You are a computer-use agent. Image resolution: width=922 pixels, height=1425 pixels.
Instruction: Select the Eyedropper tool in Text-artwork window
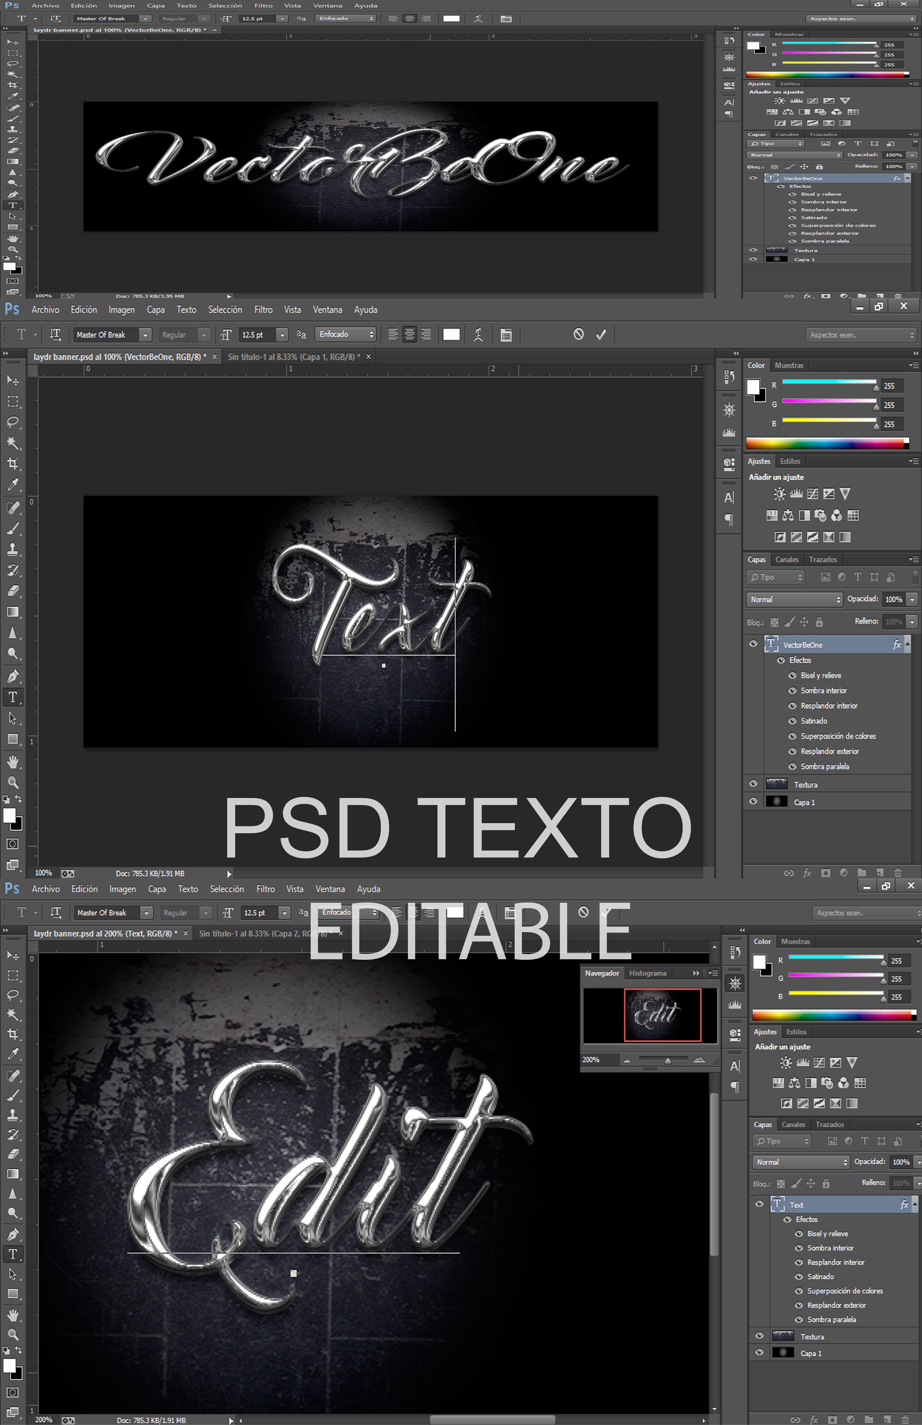13,484
